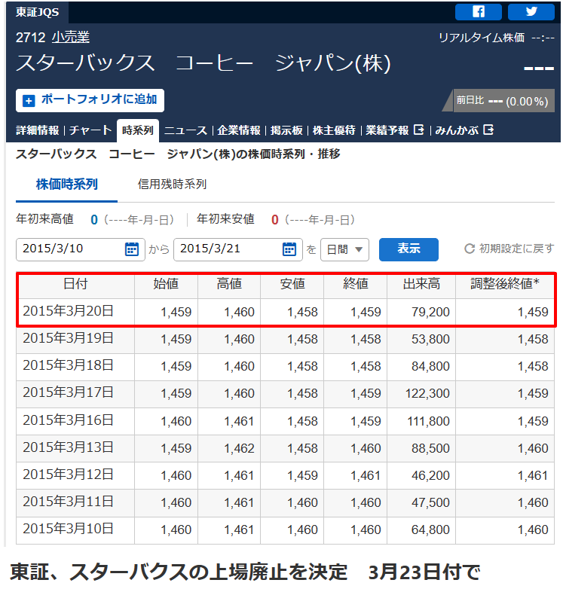Click the end date field showing 2015/3/21
The height and width of the screenshot is (589, 563).
point(238,249)
